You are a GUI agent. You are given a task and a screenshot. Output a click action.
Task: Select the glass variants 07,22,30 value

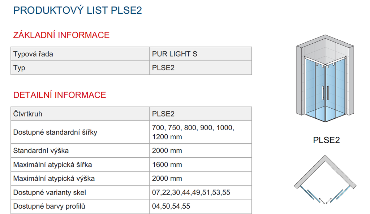coord(201,192)
